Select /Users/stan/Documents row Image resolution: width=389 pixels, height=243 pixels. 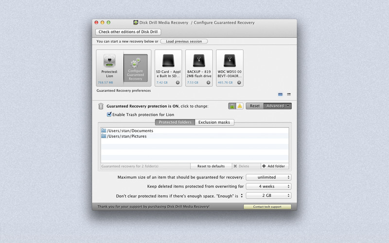(x=195, y=131)
